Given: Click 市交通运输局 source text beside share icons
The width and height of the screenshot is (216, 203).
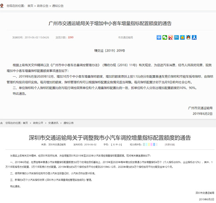Looking at the screenshot, I should tap(126, 37).
